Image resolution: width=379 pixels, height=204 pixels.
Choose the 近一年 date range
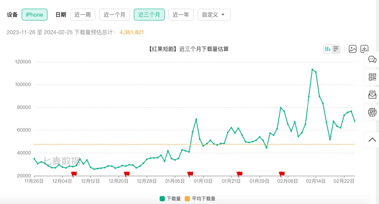181,15
